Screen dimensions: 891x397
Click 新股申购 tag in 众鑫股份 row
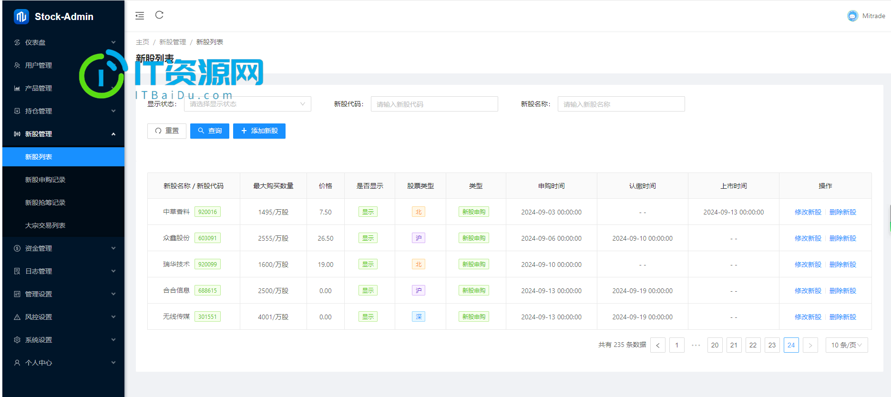474,238
